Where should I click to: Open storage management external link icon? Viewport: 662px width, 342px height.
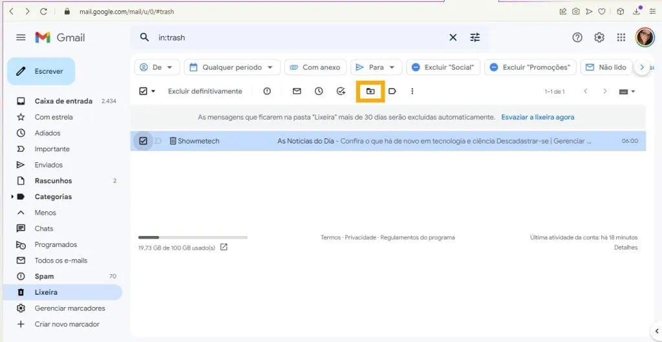pyautogui.click(x=224, y=248)
